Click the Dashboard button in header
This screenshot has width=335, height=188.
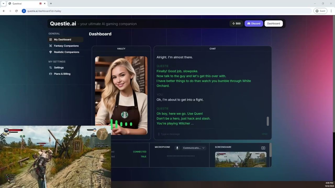click(273, 23)
